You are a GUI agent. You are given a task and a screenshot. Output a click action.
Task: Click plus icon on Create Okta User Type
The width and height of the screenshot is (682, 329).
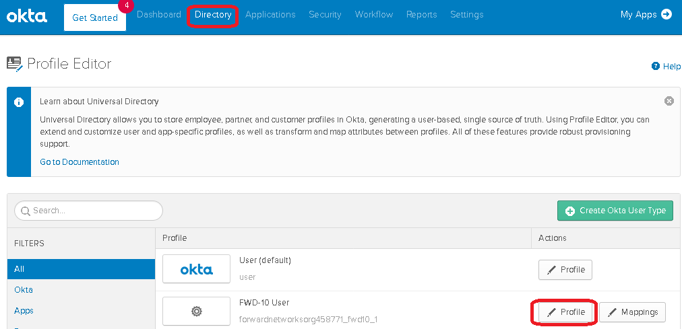tap(569, 211)
